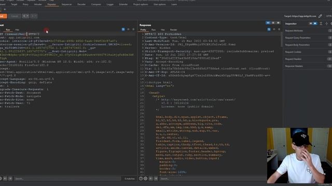332x186 pixels.
Task: Click the response pane vertical scrollbar
Action: [x=282, y=40]
